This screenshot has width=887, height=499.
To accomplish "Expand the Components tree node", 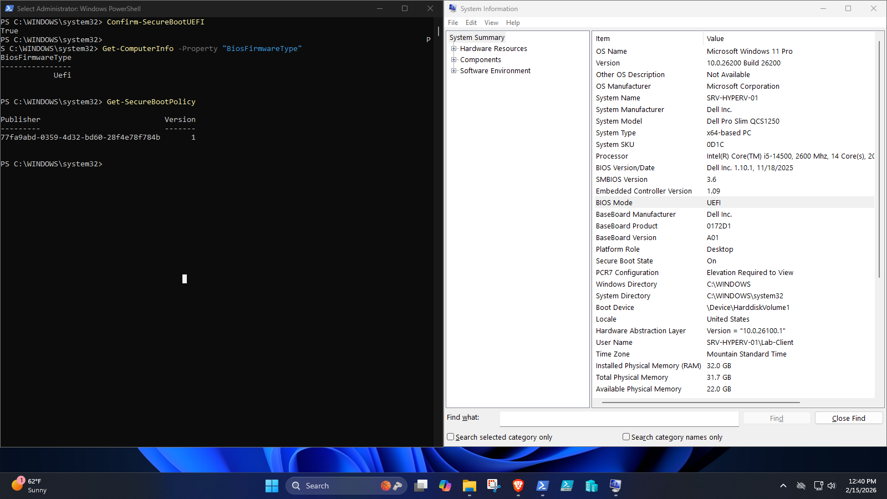I will tap(455, 59).
